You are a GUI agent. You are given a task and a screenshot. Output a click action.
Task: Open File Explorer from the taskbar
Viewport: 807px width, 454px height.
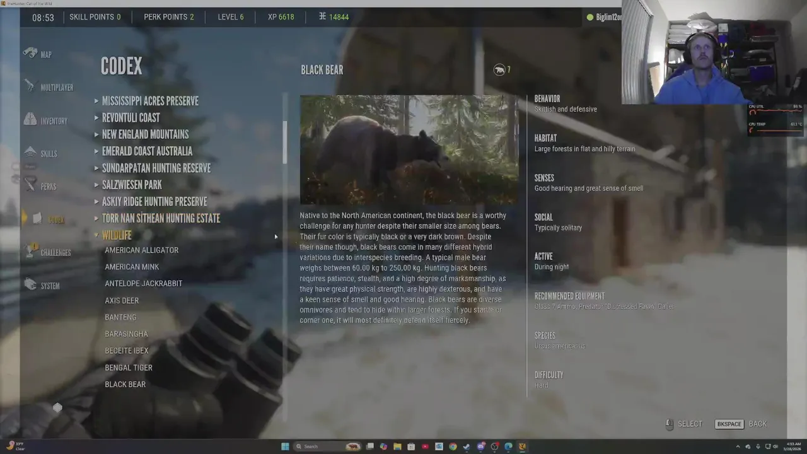397,446
